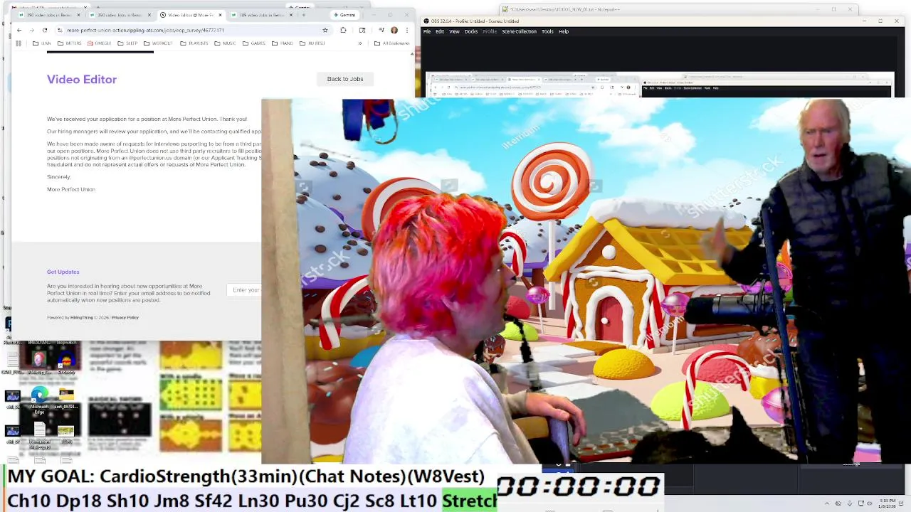
Task: Open the OBS Edit menu
Action: tap(440, 31)
